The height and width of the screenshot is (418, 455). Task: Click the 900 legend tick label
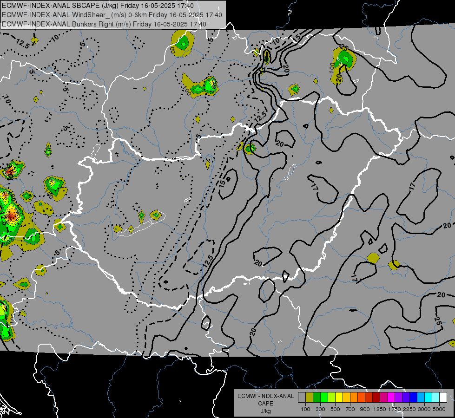point(365,409)
